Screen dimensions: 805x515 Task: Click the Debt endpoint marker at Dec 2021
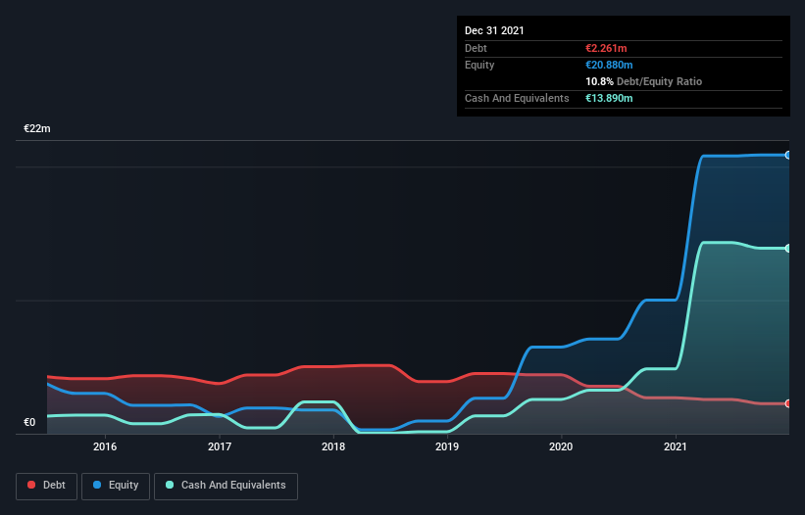pos(788,403)
